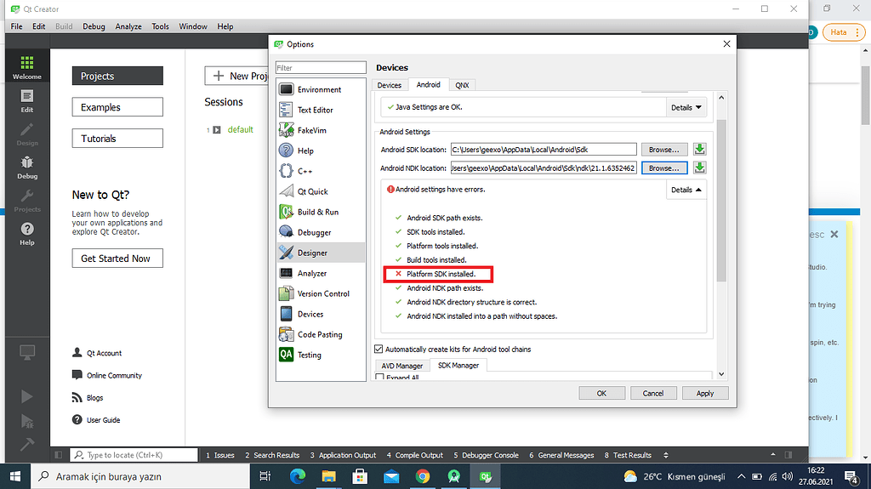Switch to the AVD Manager tab
This screenshot has height=489, width=871.
[402, 366]
